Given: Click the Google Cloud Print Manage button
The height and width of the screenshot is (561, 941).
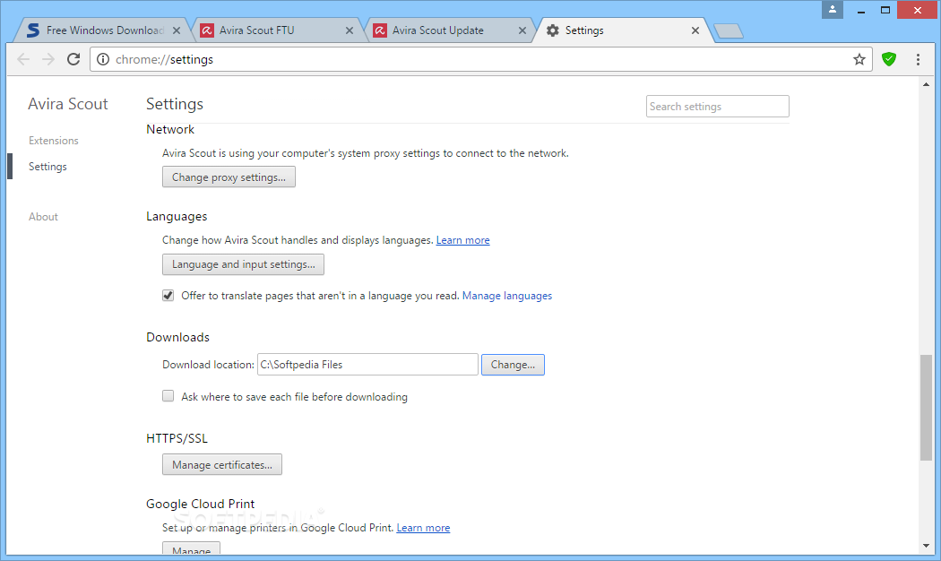Looking at the screenshot, I should click(192, 548).
